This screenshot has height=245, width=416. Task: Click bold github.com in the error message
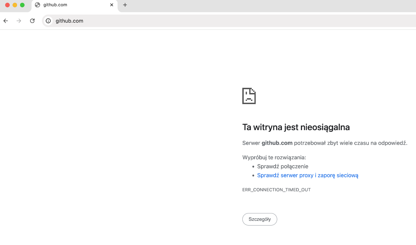coord(277,143)
